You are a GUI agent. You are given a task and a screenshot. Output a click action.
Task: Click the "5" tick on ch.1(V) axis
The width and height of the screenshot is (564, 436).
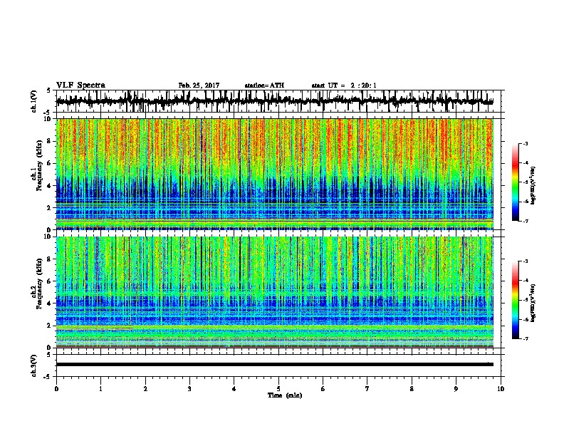[x=48, y=90]
